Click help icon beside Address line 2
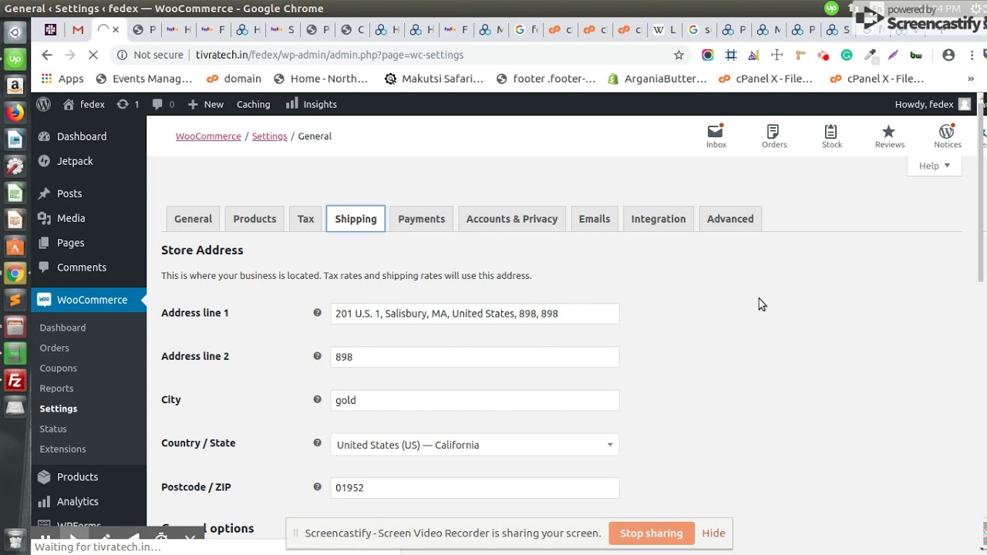The image size is (987, 555). (317, 356)
